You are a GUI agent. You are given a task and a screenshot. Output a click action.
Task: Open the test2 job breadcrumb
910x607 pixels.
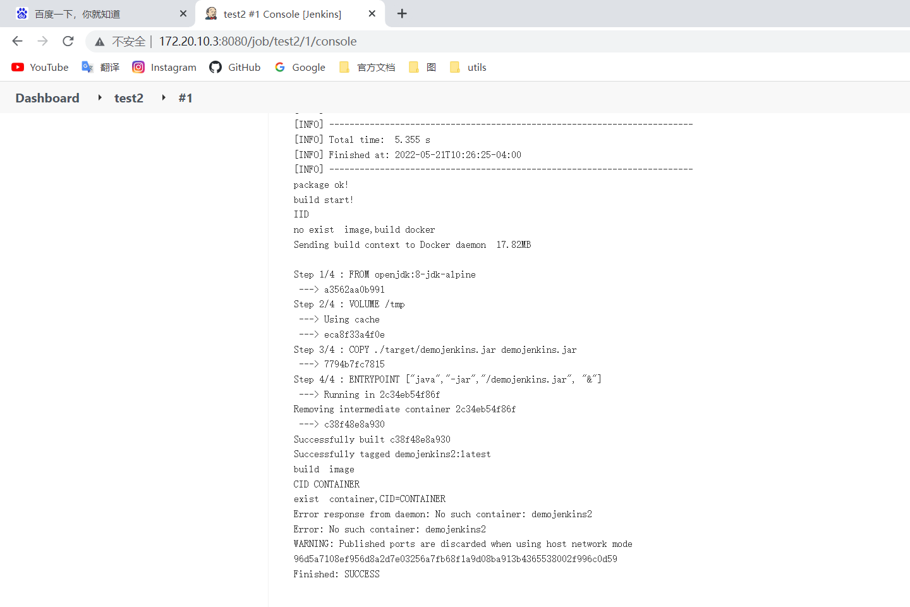129,98
